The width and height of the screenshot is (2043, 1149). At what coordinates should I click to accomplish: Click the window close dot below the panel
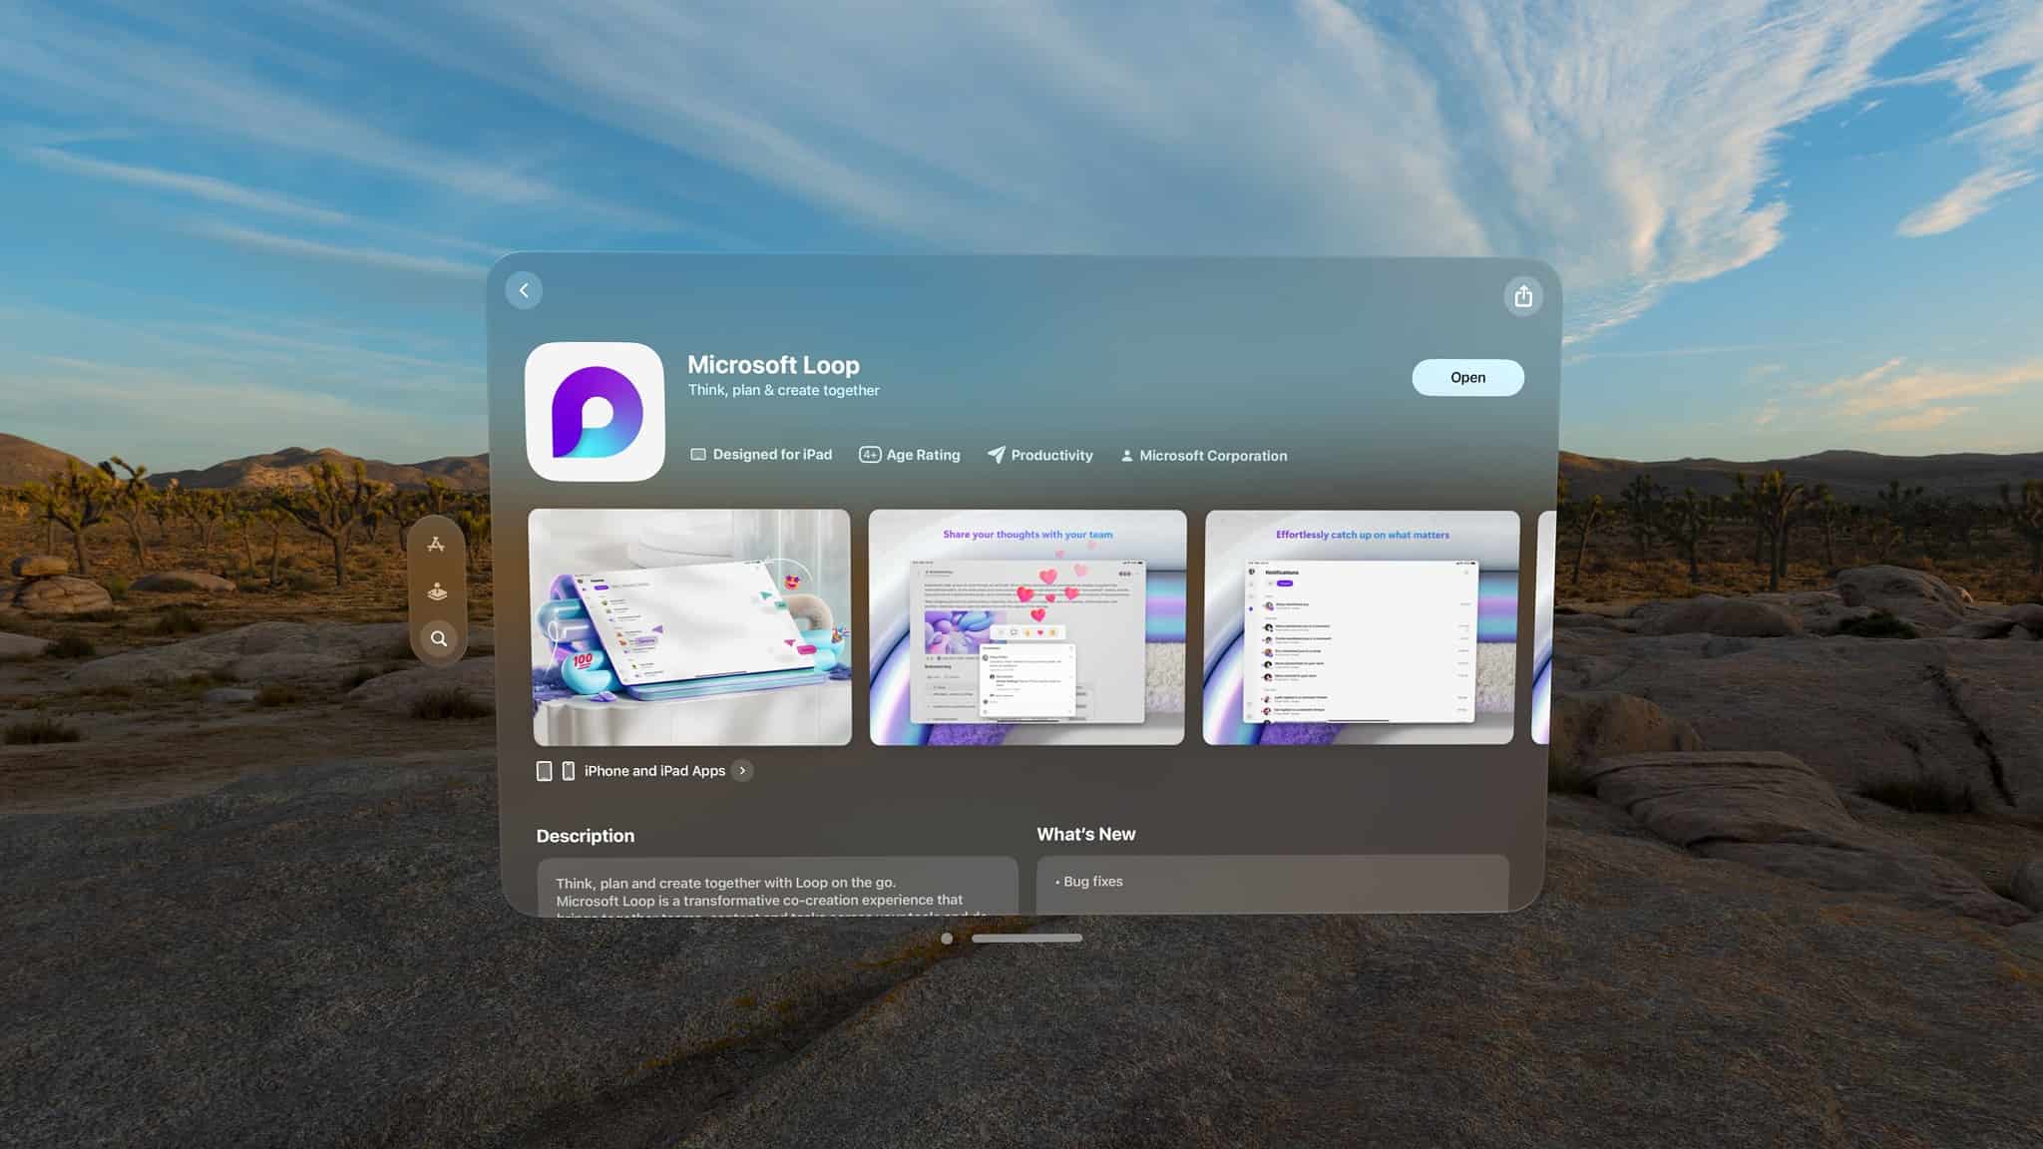(x=947, y=939)
